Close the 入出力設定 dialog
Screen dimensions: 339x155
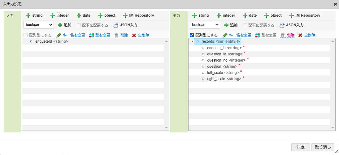(335, 4)
